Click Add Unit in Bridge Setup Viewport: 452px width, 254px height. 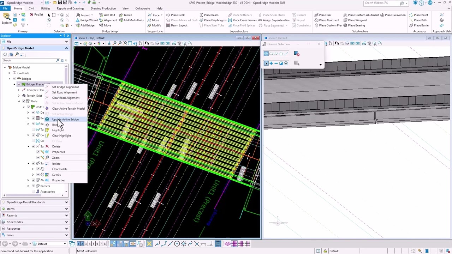107,15
